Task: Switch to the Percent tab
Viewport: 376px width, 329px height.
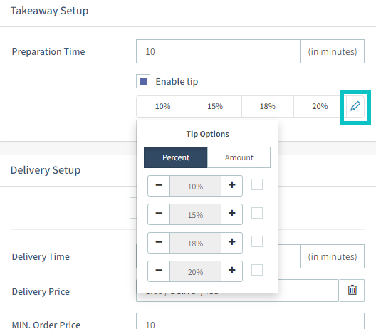Action: [x=175, y=157]
